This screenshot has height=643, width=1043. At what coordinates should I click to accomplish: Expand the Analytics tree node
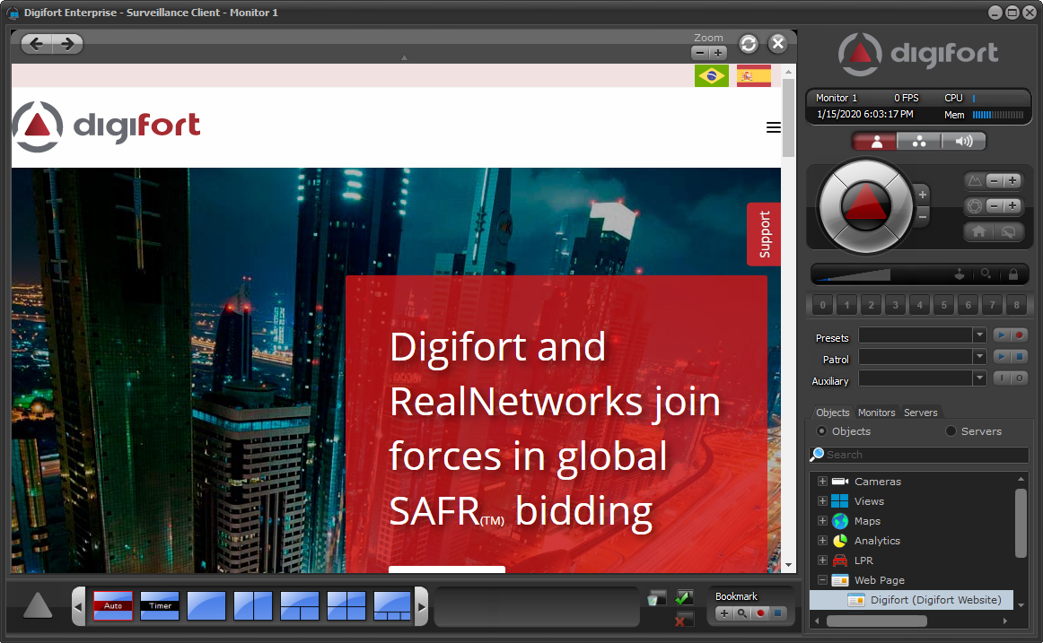pos(822,541)
